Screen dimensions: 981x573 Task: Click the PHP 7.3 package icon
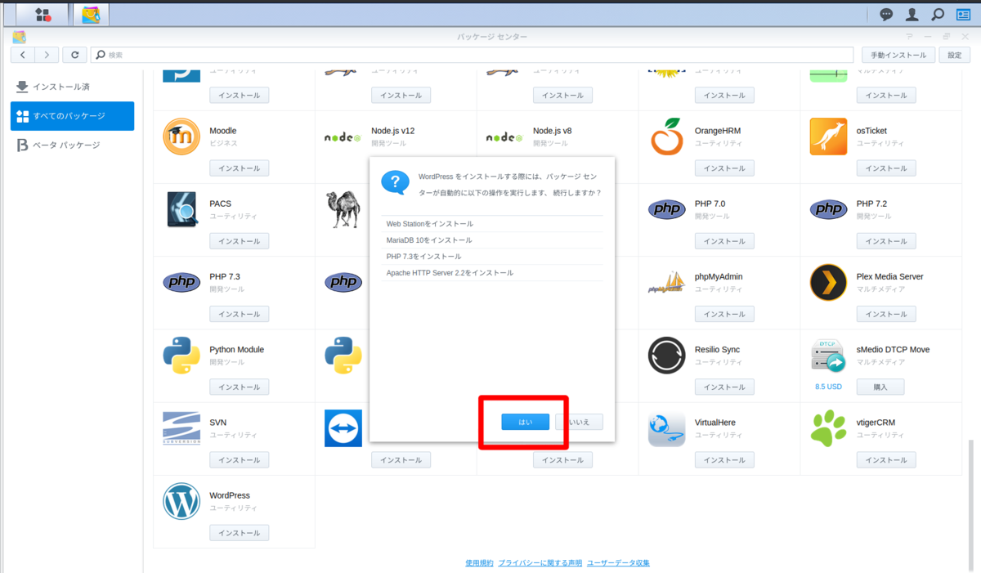coord(181,283)
